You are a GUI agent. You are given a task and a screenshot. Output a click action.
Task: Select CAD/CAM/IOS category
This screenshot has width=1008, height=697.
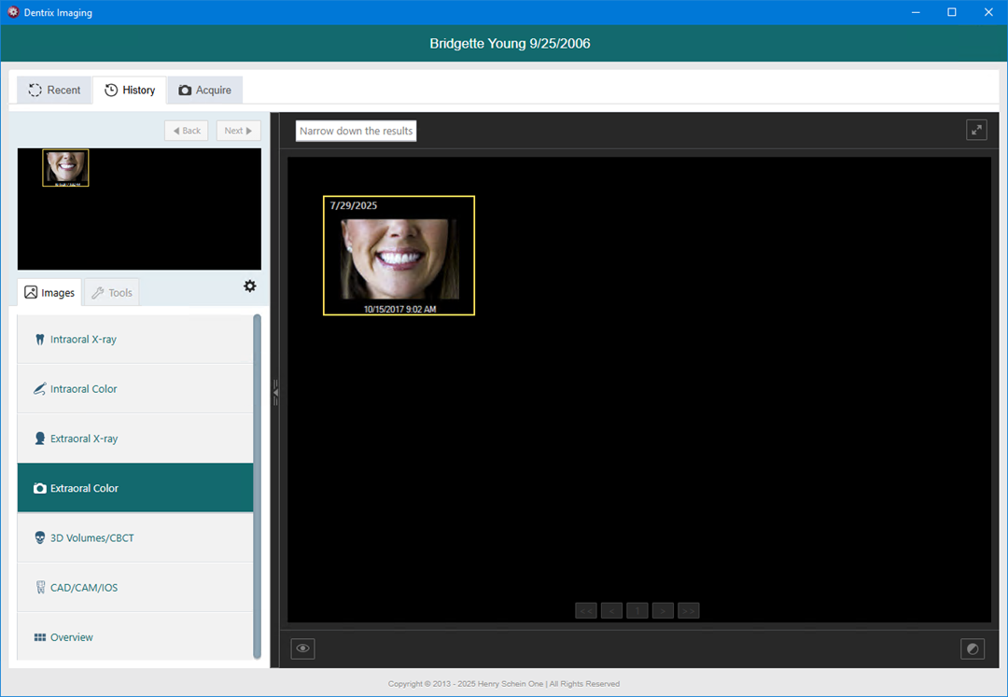[x=135, y=588]
